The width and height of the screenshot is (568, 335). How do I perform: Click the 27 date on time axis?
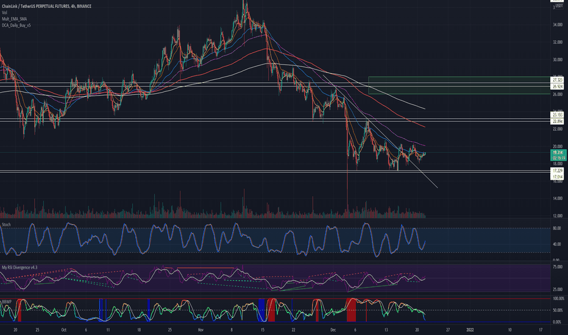[448, 330]
